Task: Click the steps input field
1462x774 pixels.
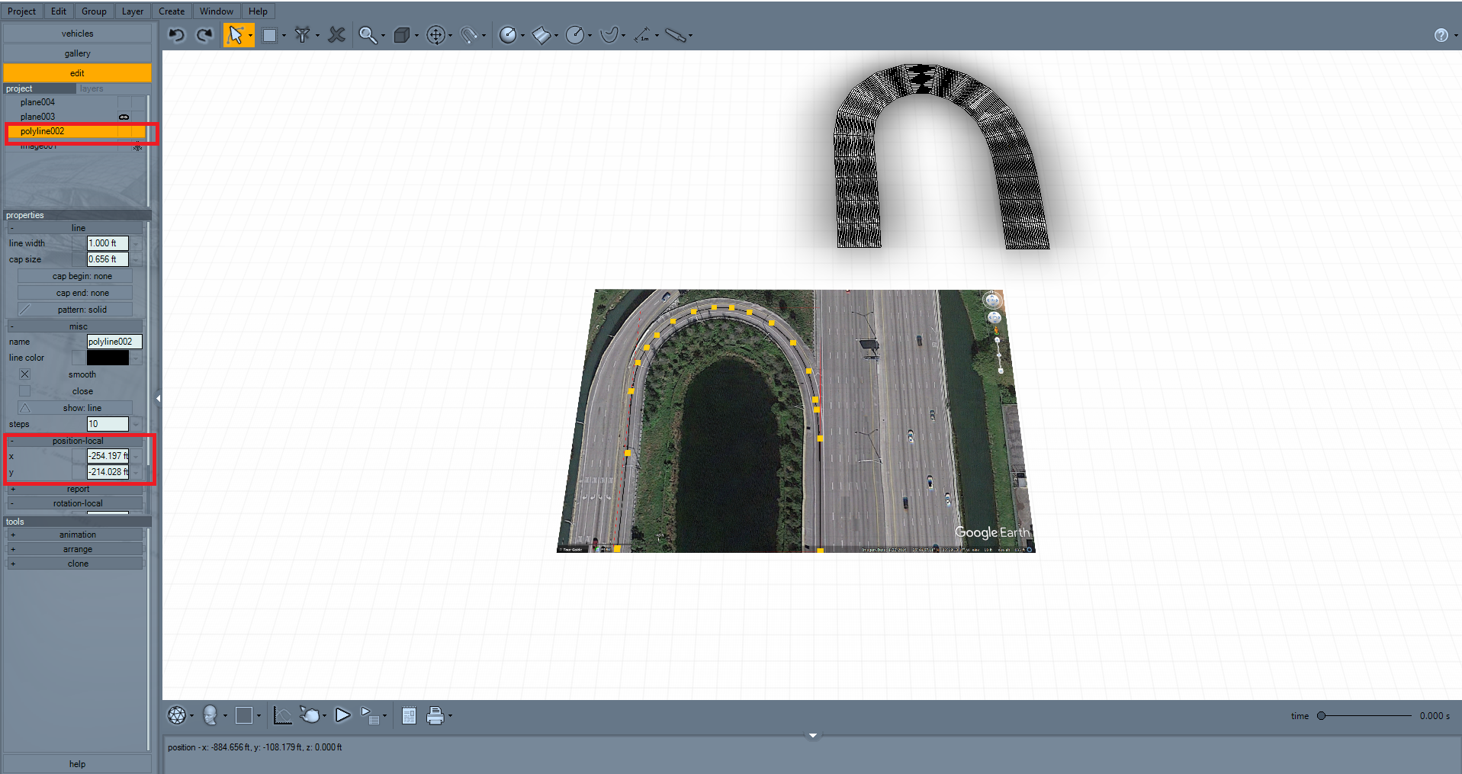Action: pos(108,424)
